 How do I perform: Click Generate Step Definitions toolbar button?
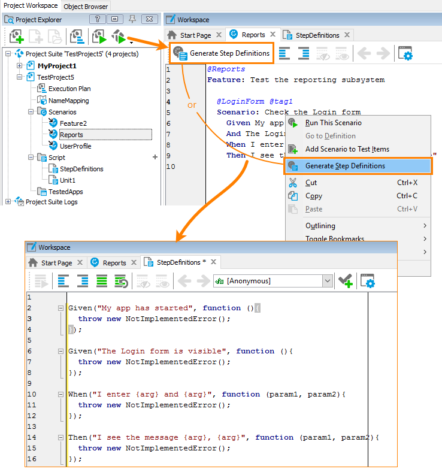(222, 53)
